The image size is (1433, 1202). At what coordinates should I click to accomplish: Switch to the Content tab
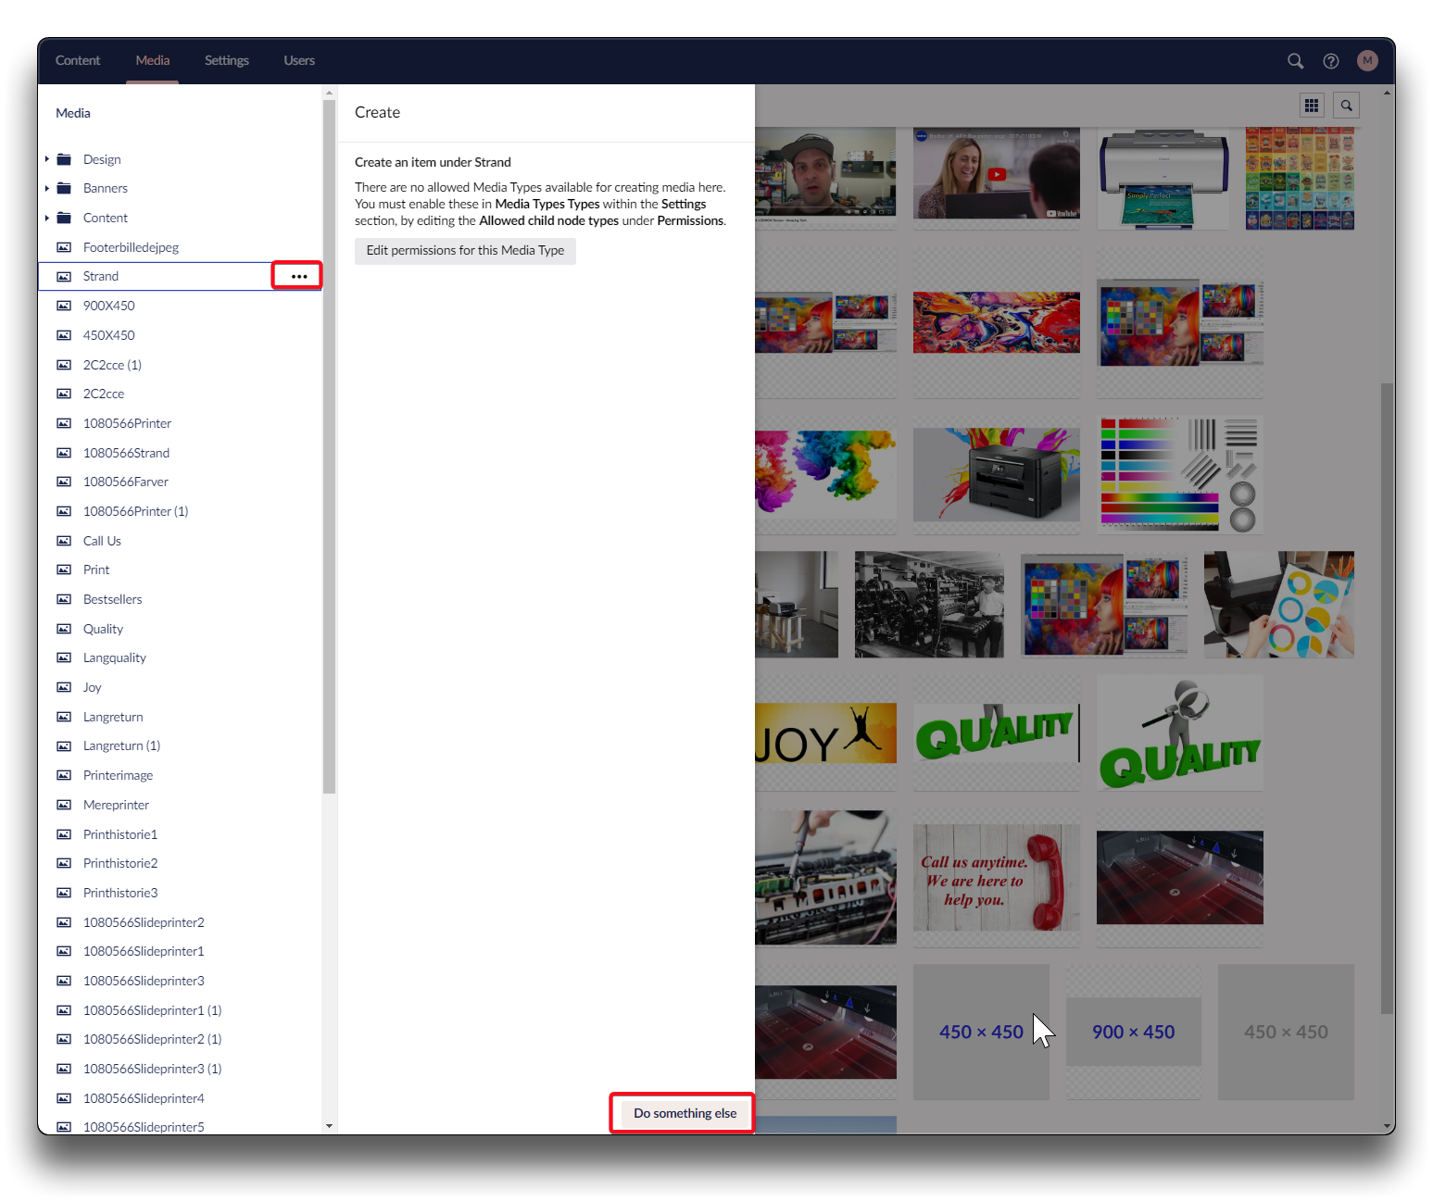[x=78, y=61]
